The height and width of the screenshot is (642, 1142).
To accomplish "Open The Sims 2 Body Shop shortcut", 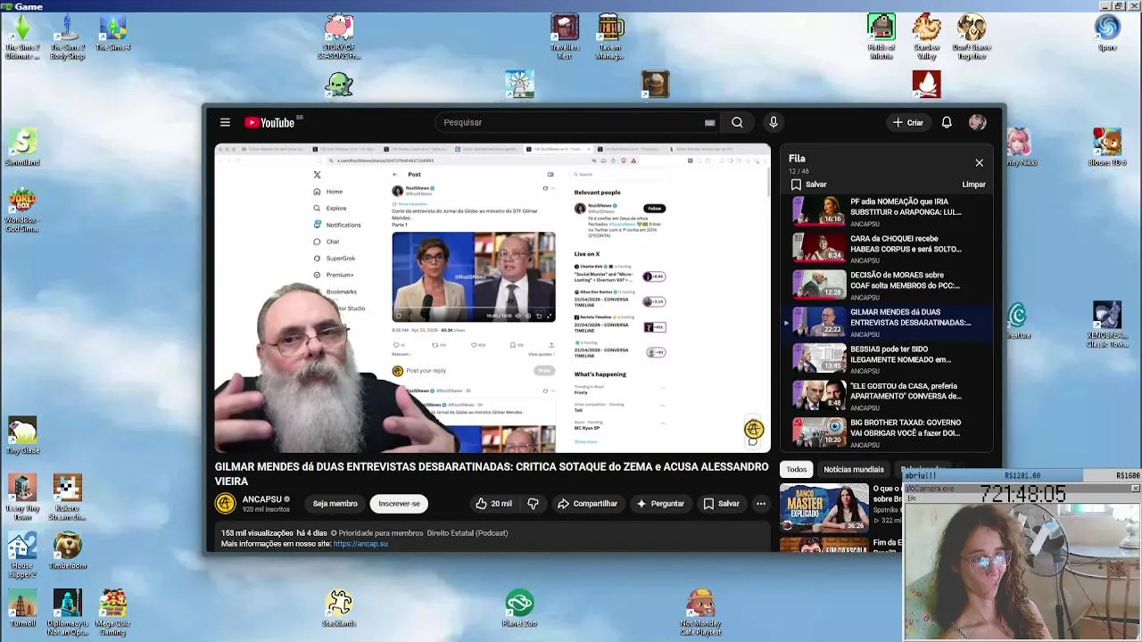I will [x=68, y=37].
